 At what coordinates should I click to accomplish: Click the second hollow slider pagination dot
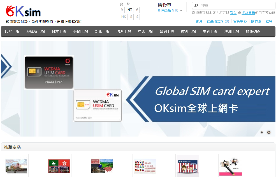[269, 132]
